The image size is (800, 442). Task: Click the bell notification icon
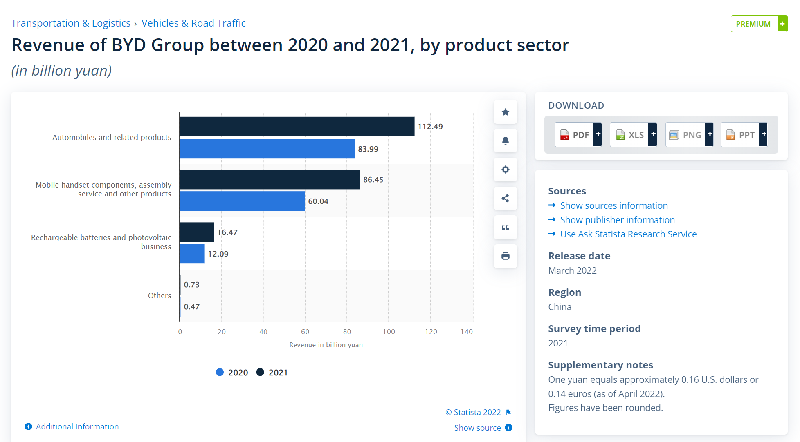click(x=505, y=141)
